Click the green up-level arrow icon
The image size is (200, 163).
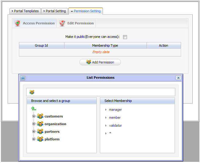pyautogui.click(x=33, y=108)
